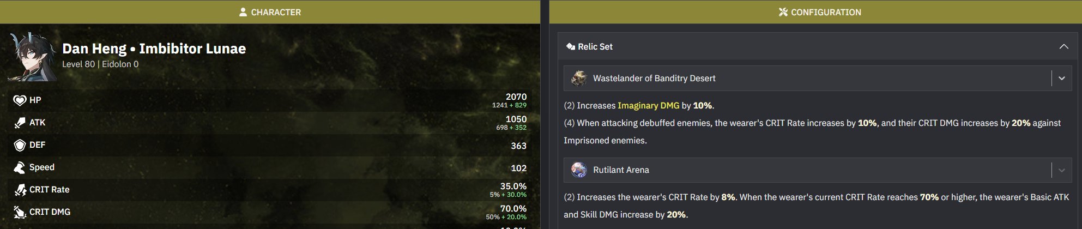Select the Relic Set section title

click(595, 47)
